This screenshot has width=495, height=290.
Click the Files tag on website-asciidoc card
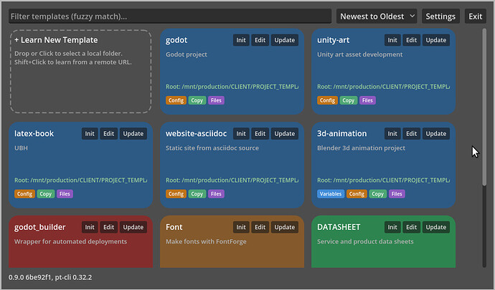coord(216,194)
